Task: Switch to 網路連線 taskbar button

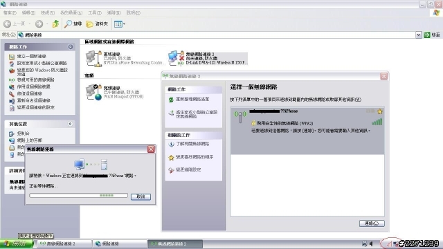Action: (120, 243)
